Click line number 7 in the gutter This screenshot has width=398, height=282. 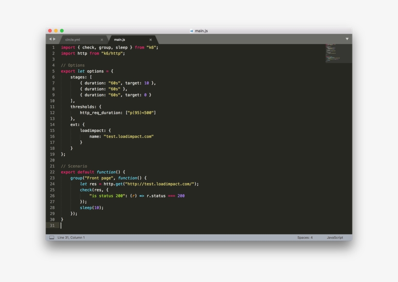click(52, 83)
